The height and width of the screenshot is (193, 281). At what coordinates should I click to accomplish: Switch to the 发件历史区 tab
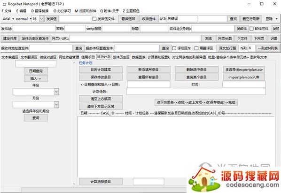point(121,57)
